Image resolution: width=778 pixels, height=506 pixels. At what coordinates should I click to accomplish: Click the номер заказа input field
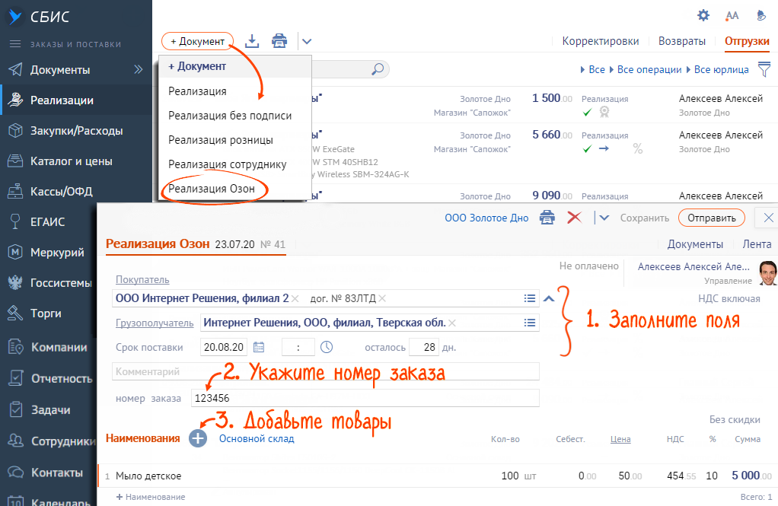364,398
